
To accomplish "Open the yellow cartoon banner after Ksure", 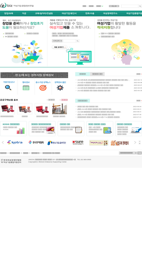I will [x=99, y=143].
